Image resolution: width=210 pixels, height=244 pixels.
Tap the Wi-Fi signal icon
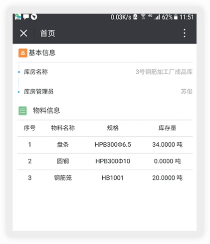coord(143,17)
